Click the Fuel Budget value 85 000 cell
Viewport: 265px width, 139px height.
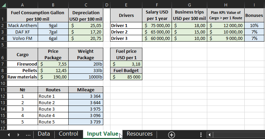coord(126,77)
